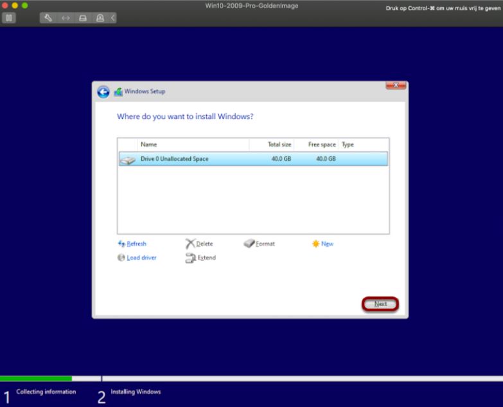The image size is (503, 407).
Task: Click the Windows Setup title icon
Action: coord(118,92)
